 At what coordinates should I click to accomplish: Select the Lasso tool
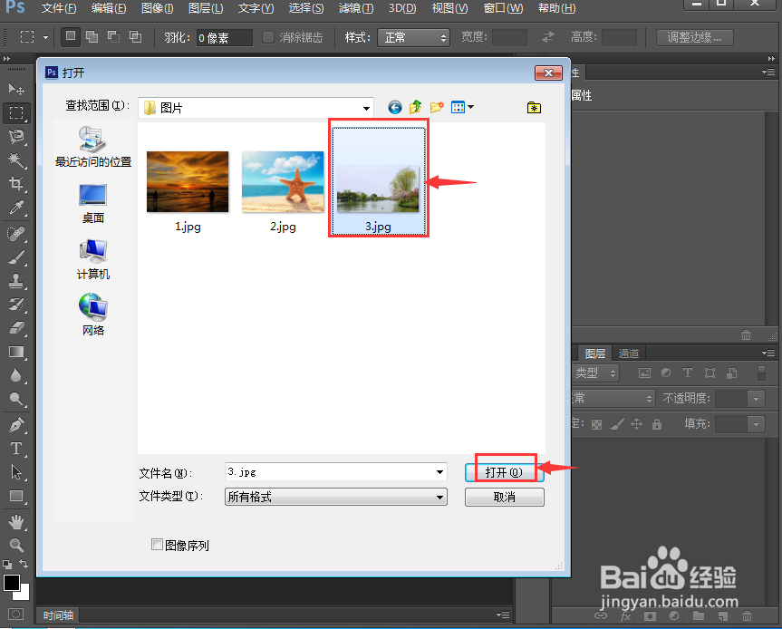(16, 137)
